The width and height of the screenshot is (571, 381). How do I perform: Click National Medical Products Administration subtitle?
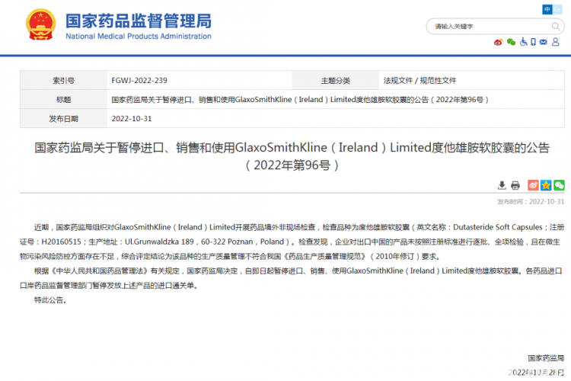pyautogui.click(x=139, y=36)
